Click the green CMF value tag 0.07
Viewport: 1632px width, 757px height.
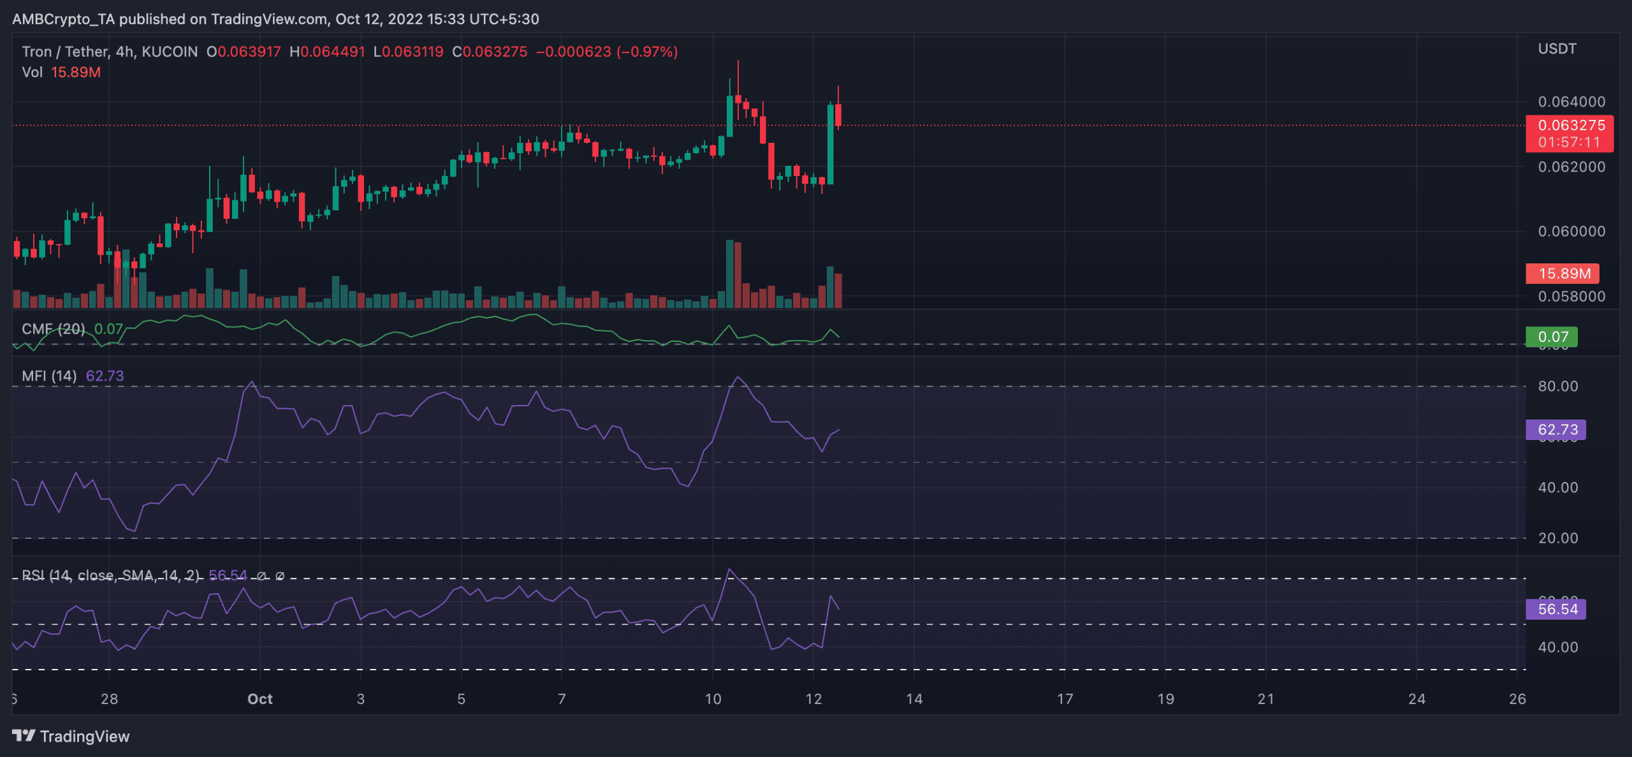click(1552, 337)
